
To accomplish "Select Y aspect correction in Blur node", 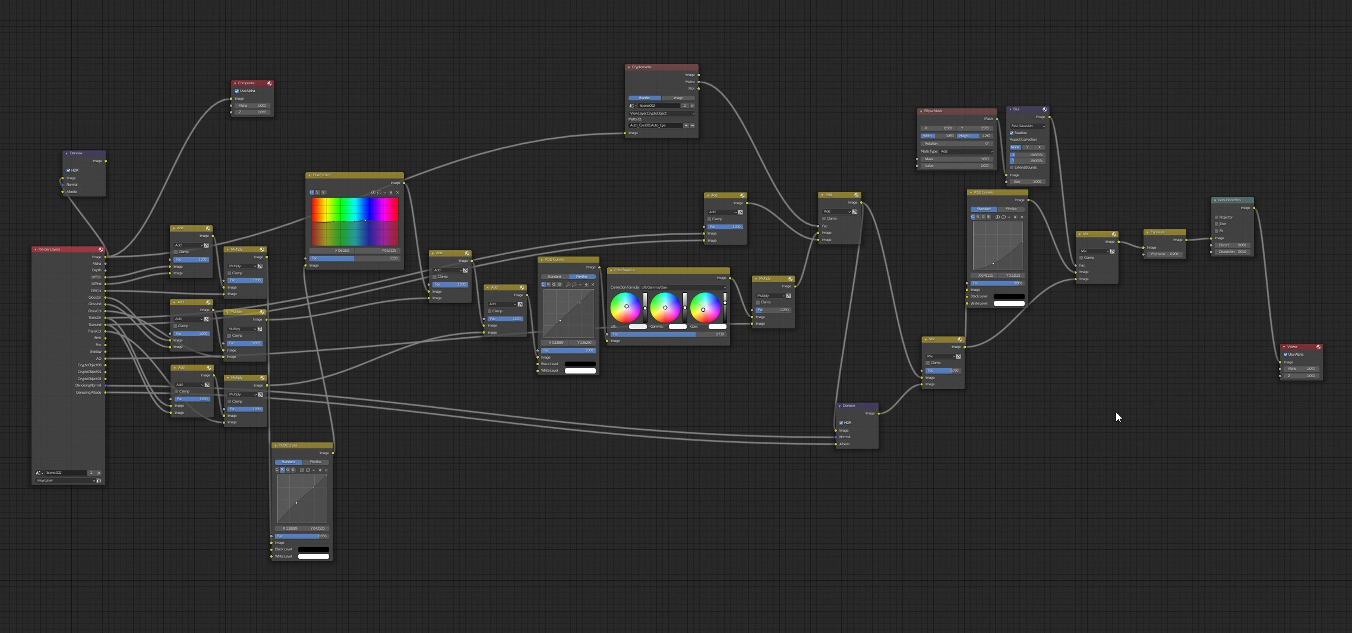I will click(1027, 147).
